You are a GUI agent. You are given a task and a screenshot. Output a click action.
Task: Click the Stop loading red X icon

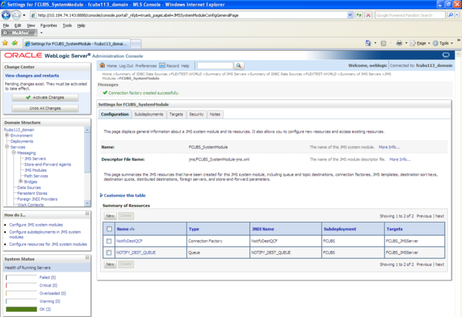368,15
